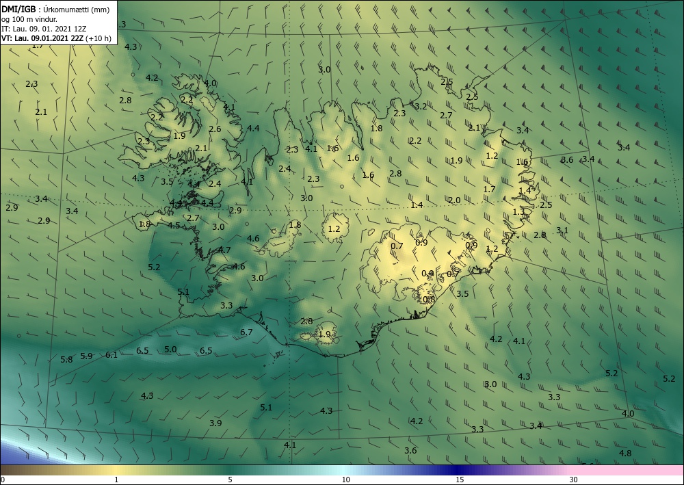Click the 4.7 value on the map
Image resolution: width=684 pixels, height=485 pixels.
(224, 250)
